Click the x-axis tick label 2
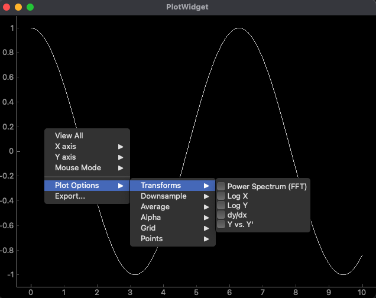 [x=97, y=293]
